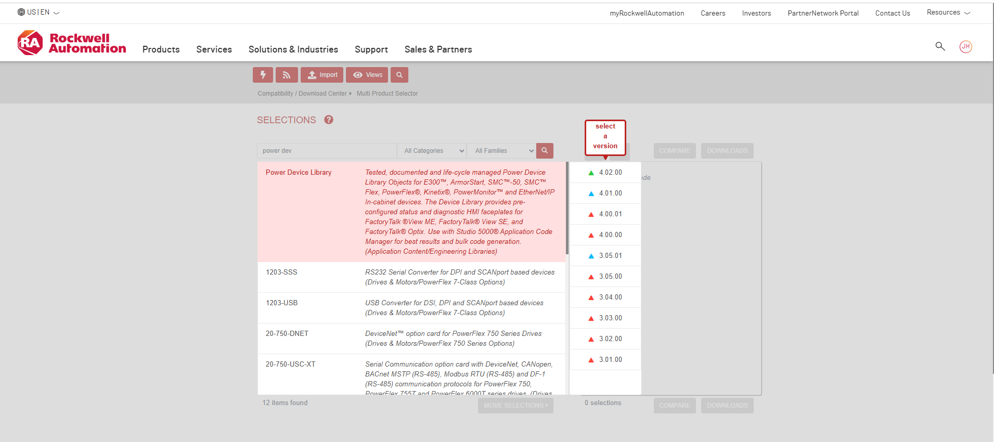
Task: Open the JH user profile icon
Action: tap(966, 46)
